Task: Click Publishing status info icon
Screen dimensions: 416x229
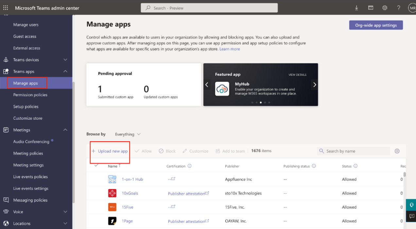Action: tap(314, 166)
